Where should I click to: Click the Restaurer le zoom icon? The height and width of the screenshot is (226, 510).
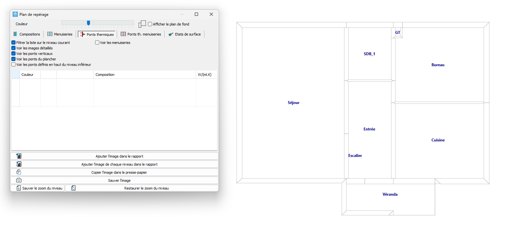click(73, 188)
